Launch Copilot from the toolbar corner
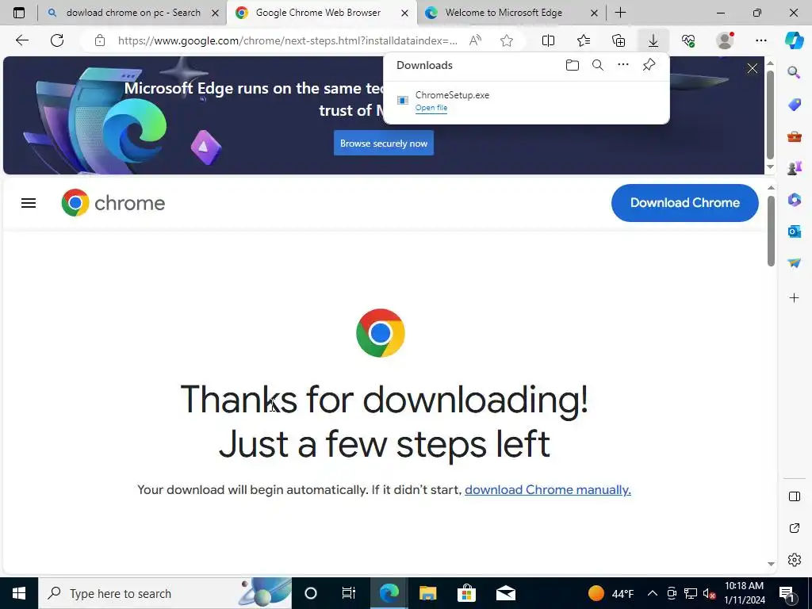Screen dimensions: 812x609 click(794, 40)
